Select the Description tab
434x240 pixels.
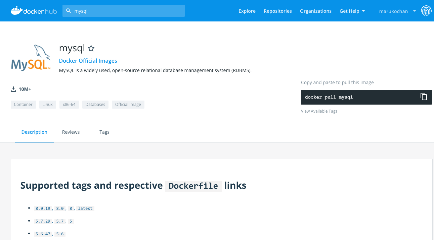[34, 132]
